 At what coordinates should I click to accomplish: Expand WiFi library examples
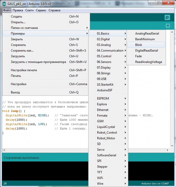tap(108, 178)
